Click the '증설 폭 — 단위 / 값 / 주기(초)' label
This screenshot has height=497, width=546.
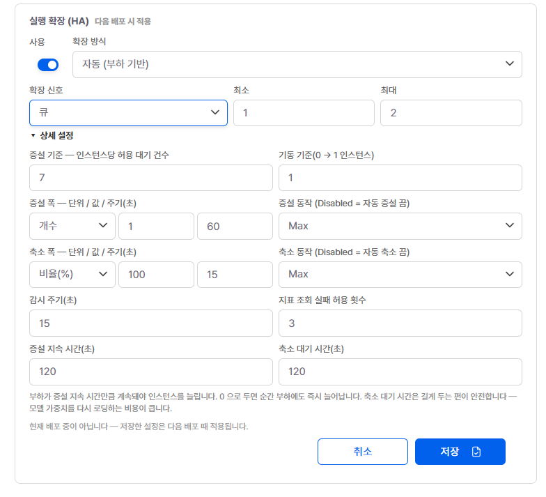click(x=83, y=204)
